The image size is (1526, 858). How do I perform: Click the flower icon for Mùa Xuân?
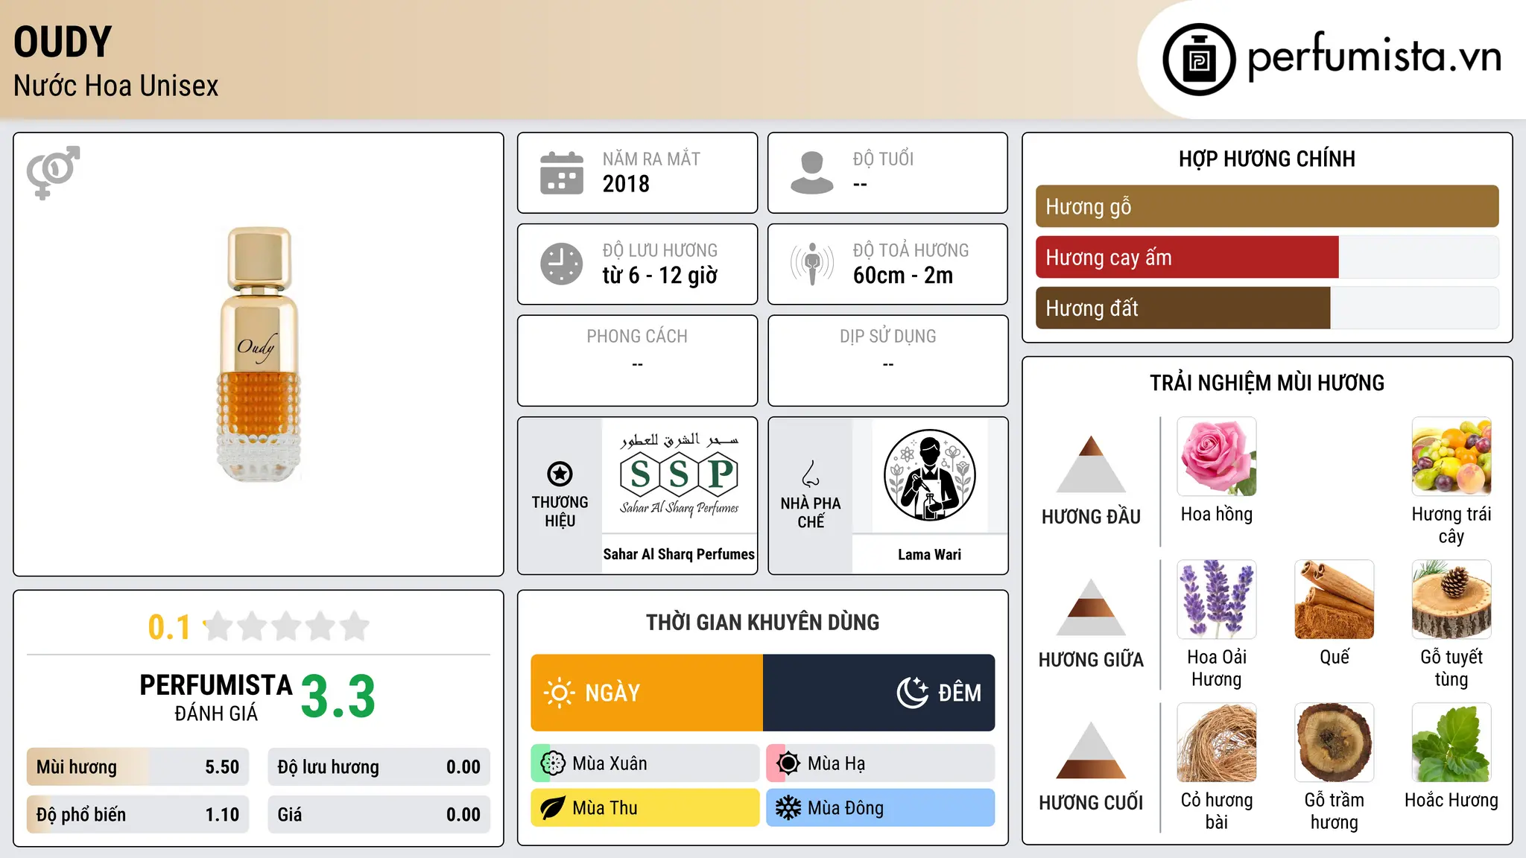click(x=553, y=763)
